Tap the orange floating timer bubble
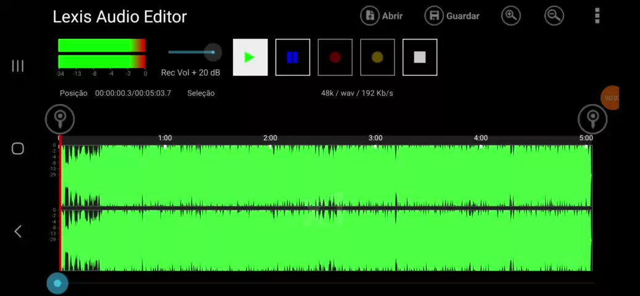This screenshot has height=296, width=640. [x=610, y=98]
